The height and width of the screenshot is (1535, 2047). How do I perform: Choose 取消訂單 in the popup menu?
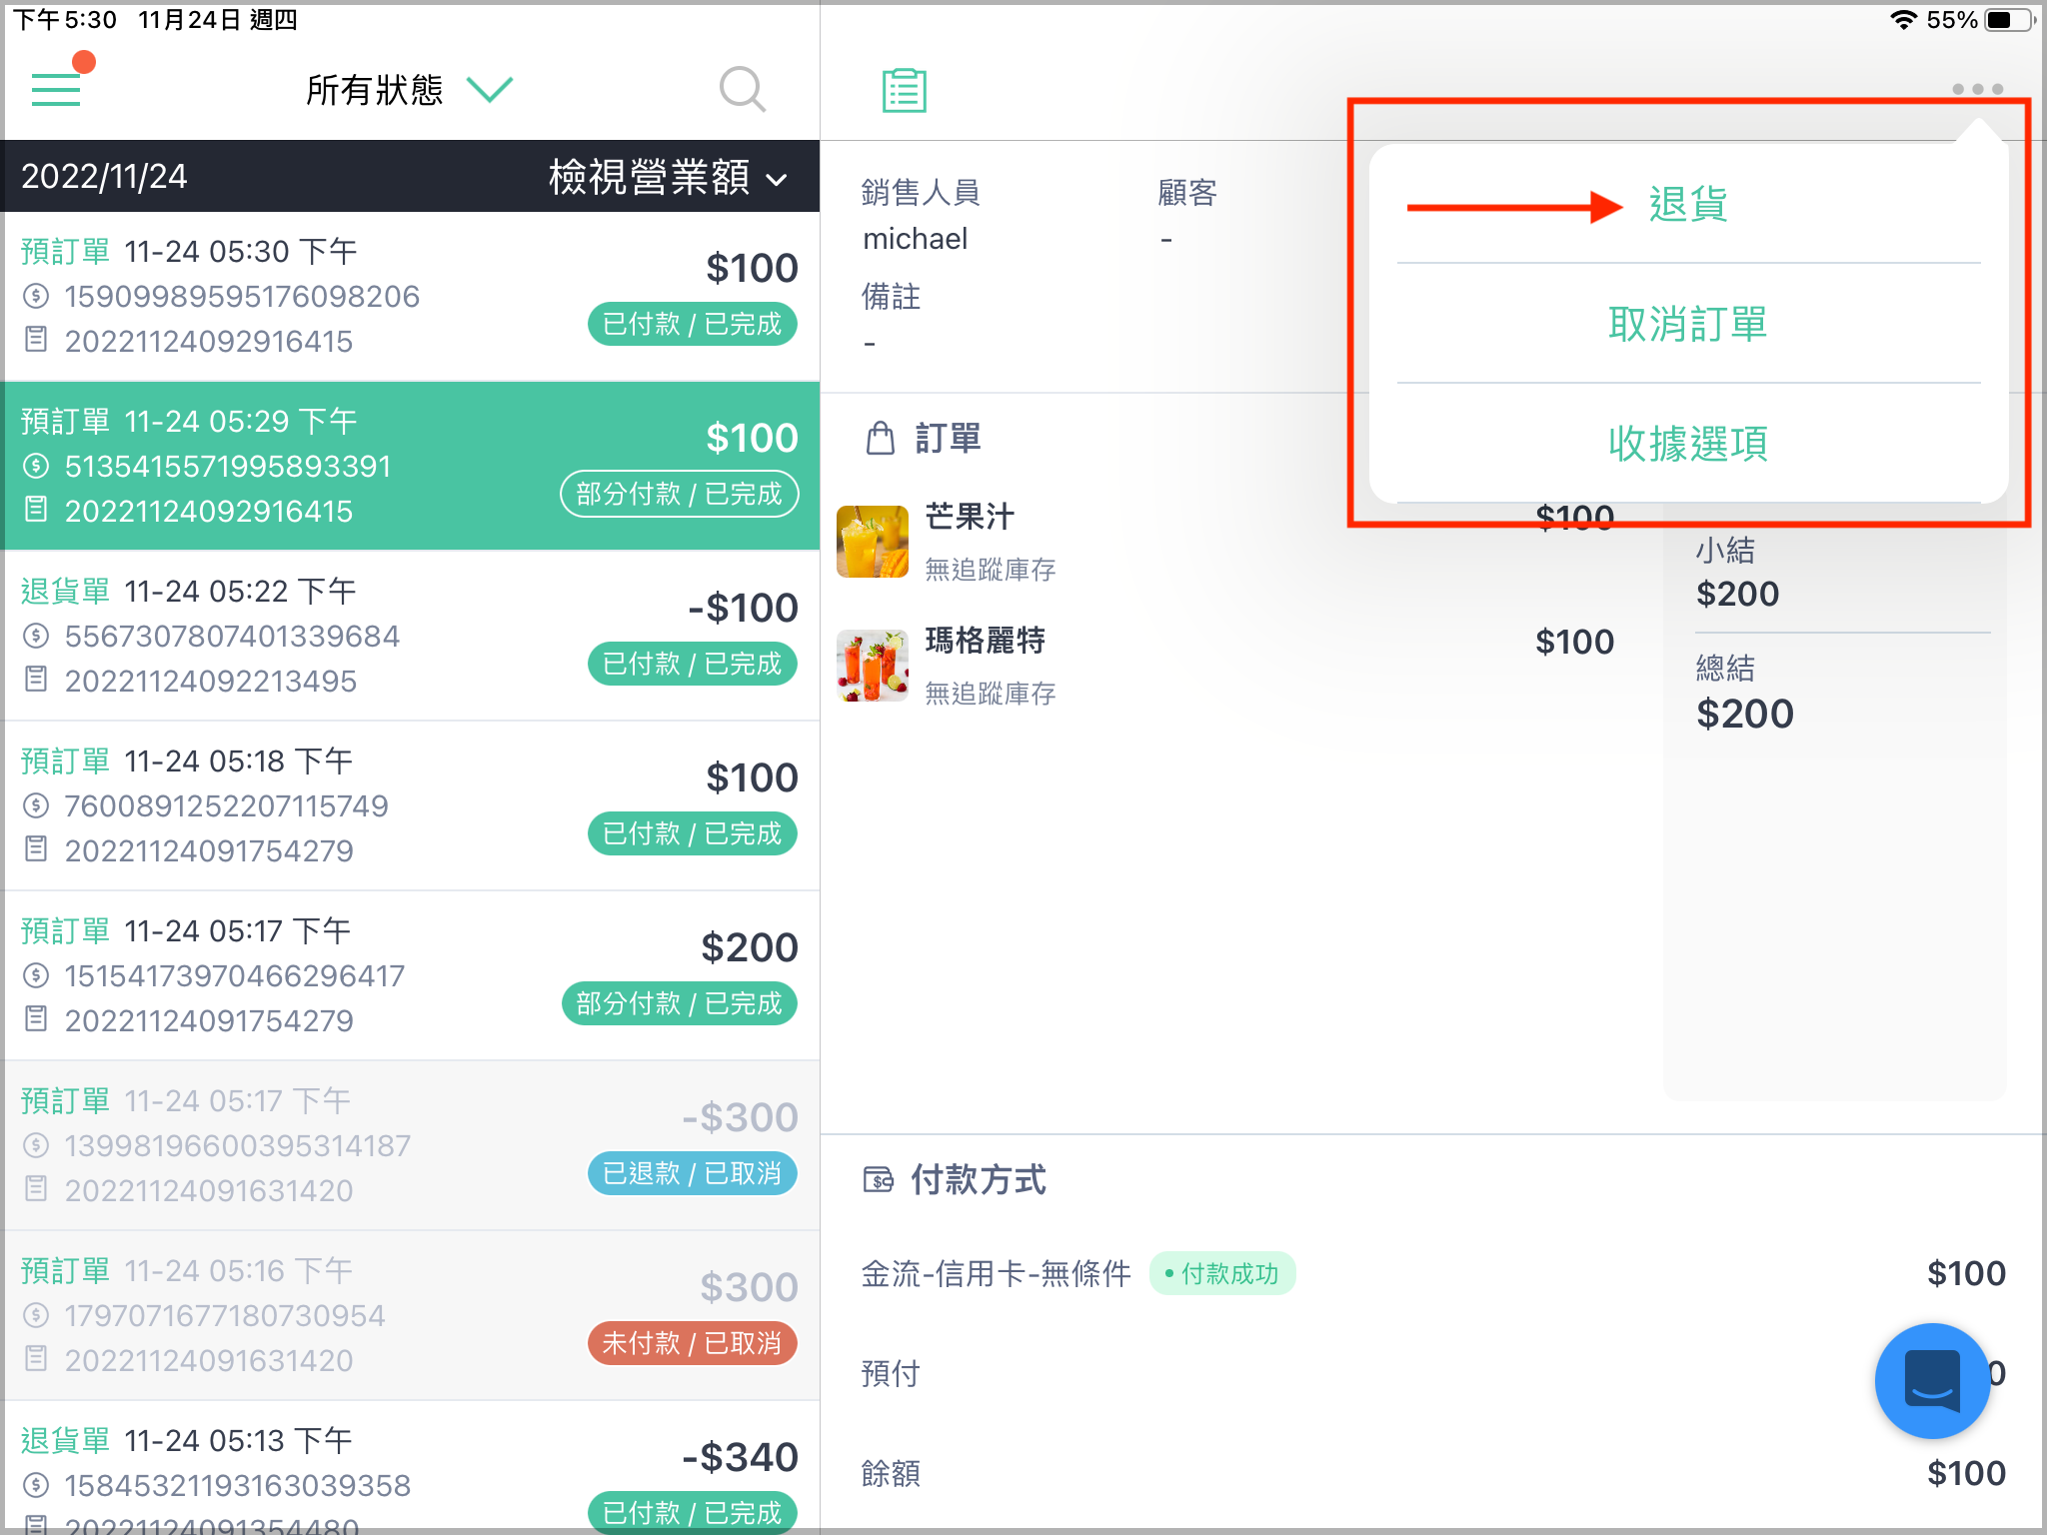click(x=1687, y=324)
